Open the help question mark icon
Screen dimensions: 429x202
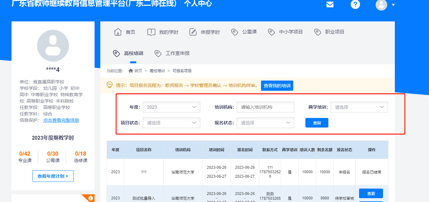coord(355,5)
